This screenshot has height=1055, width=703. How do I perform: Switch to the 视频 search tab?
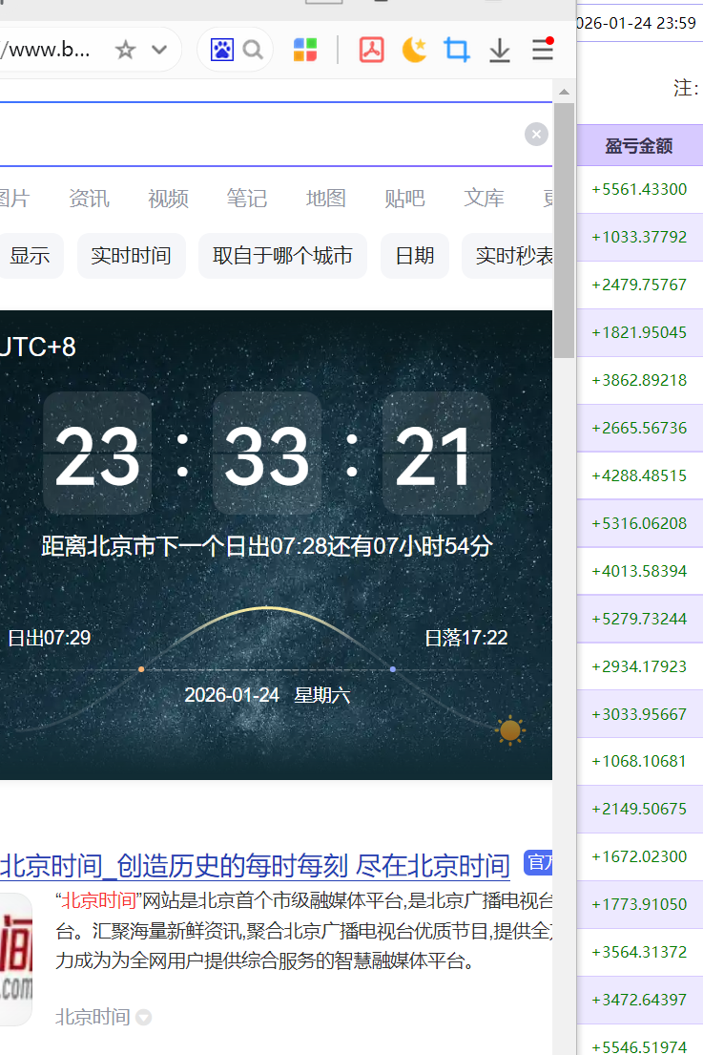click(168, 199)
